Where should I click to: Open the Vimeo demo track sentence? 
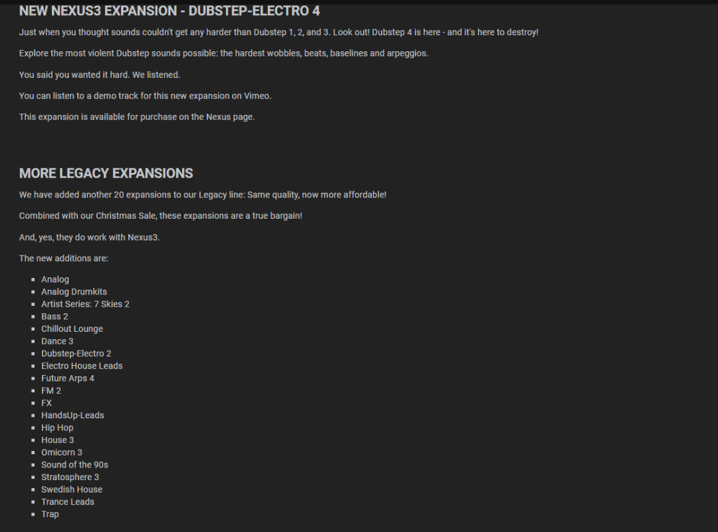tap(145, 96)
